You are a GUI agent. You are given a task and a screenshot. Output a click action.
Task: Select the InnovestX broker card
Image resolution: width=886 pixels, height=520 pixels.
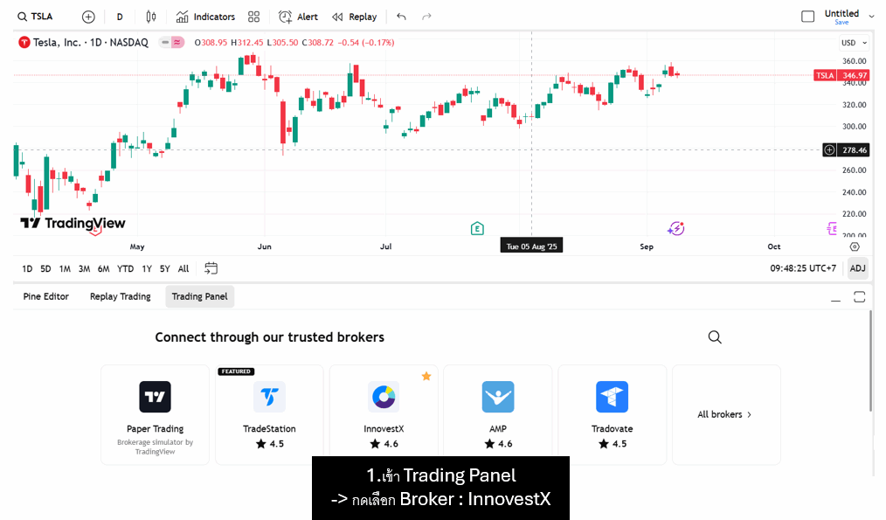pos(384,414)
